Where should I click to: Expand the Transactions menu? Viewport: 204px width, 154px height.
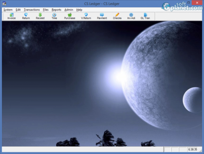(32, 10)
